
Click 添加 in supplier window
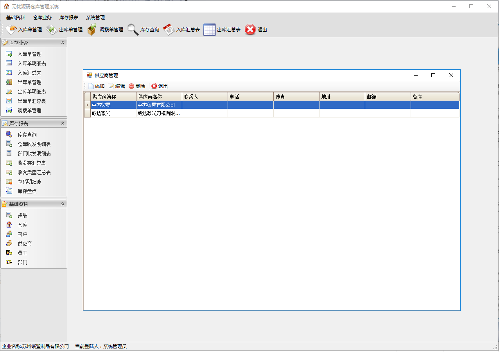click(x=96, y=86)
